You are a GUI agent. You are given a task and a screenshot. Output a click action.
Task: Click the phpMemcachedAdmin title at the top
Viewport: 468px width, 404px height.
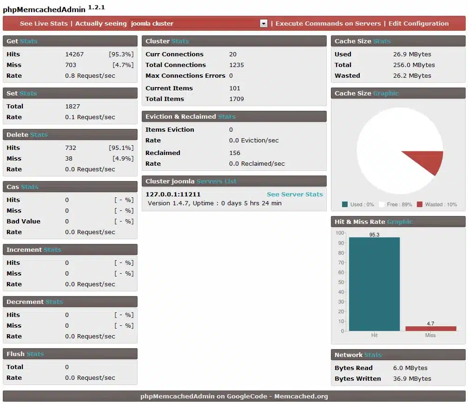pos(44,9)
